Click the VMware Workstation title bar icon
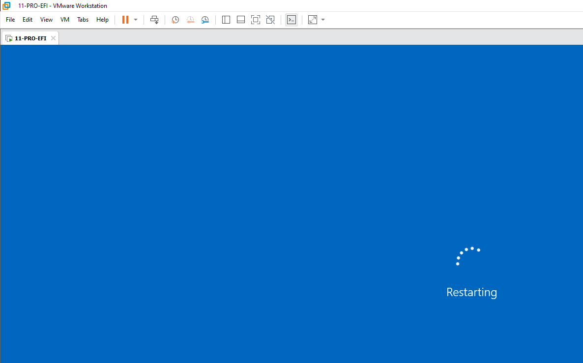The height and width of the screenshot is (363, 583). coord(6,5)
